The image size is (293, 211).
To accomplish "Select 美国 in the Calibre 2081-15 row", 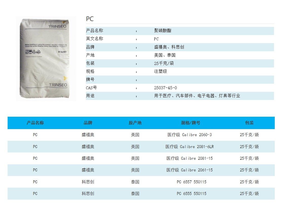I will coord(135,158).
